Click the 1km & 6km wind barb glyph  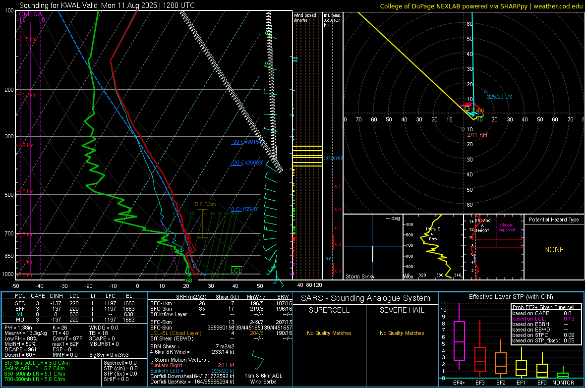pos(258,359)
